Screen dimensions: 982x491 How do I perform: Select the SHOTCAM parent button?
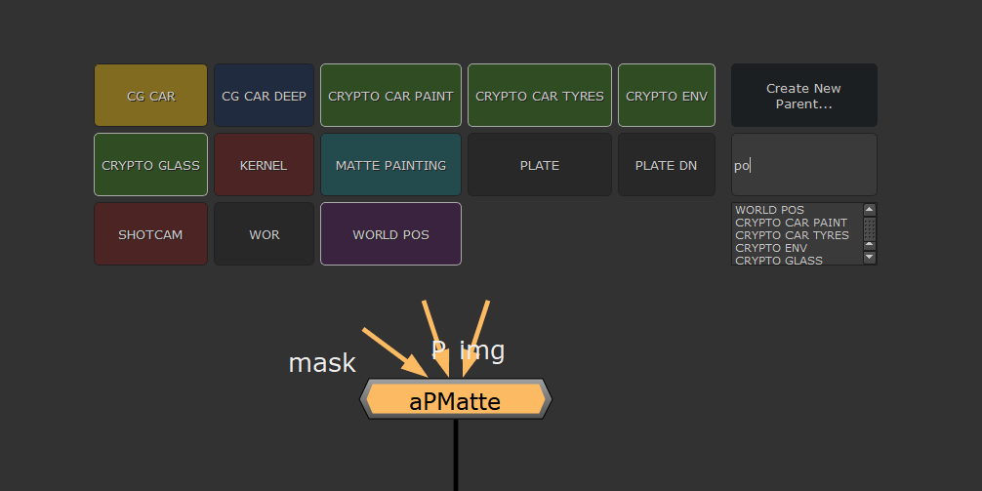(x=150, y=234)
